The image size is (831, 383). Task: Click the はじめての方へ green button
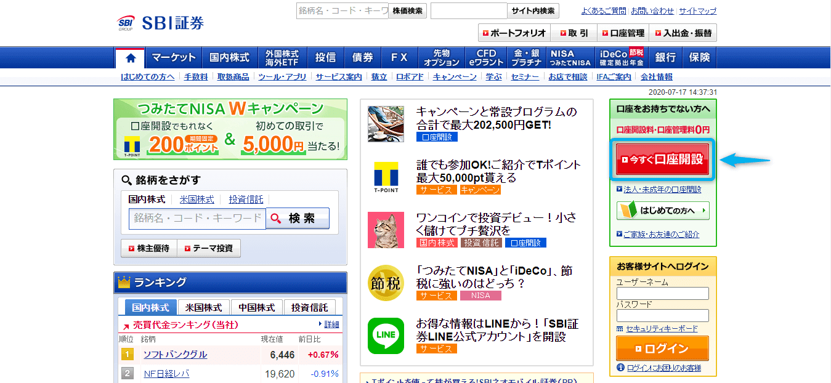663,211
